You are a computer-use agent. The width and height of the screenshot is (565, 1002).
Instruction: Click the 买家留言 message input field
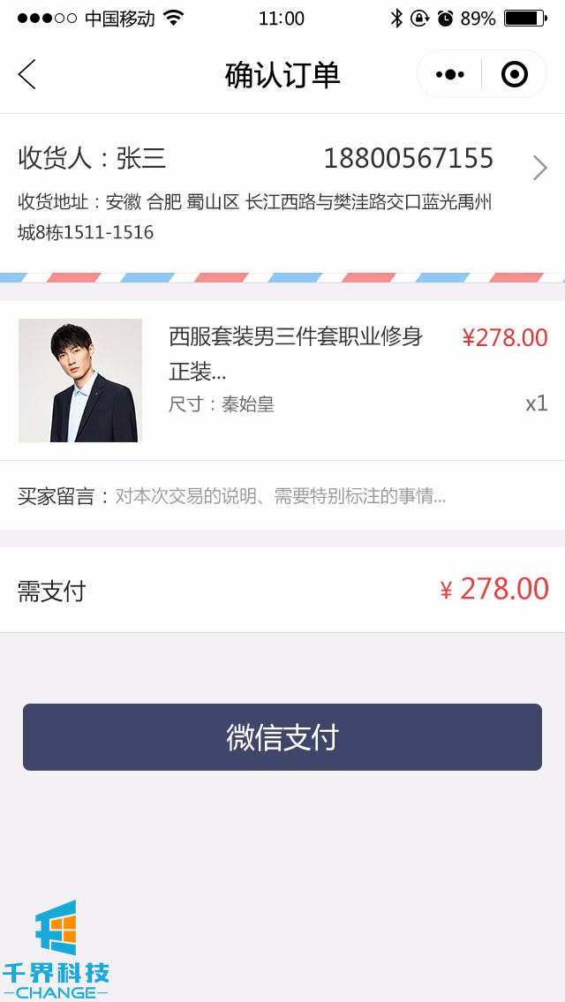tap(281, 496)
